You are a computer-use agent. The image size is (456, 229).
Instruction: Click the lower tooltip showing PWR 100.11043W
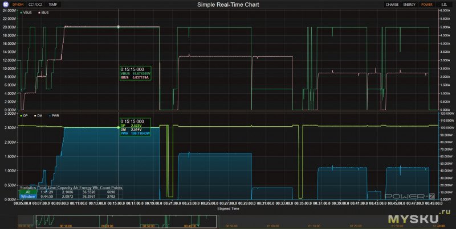pos(135,127)
